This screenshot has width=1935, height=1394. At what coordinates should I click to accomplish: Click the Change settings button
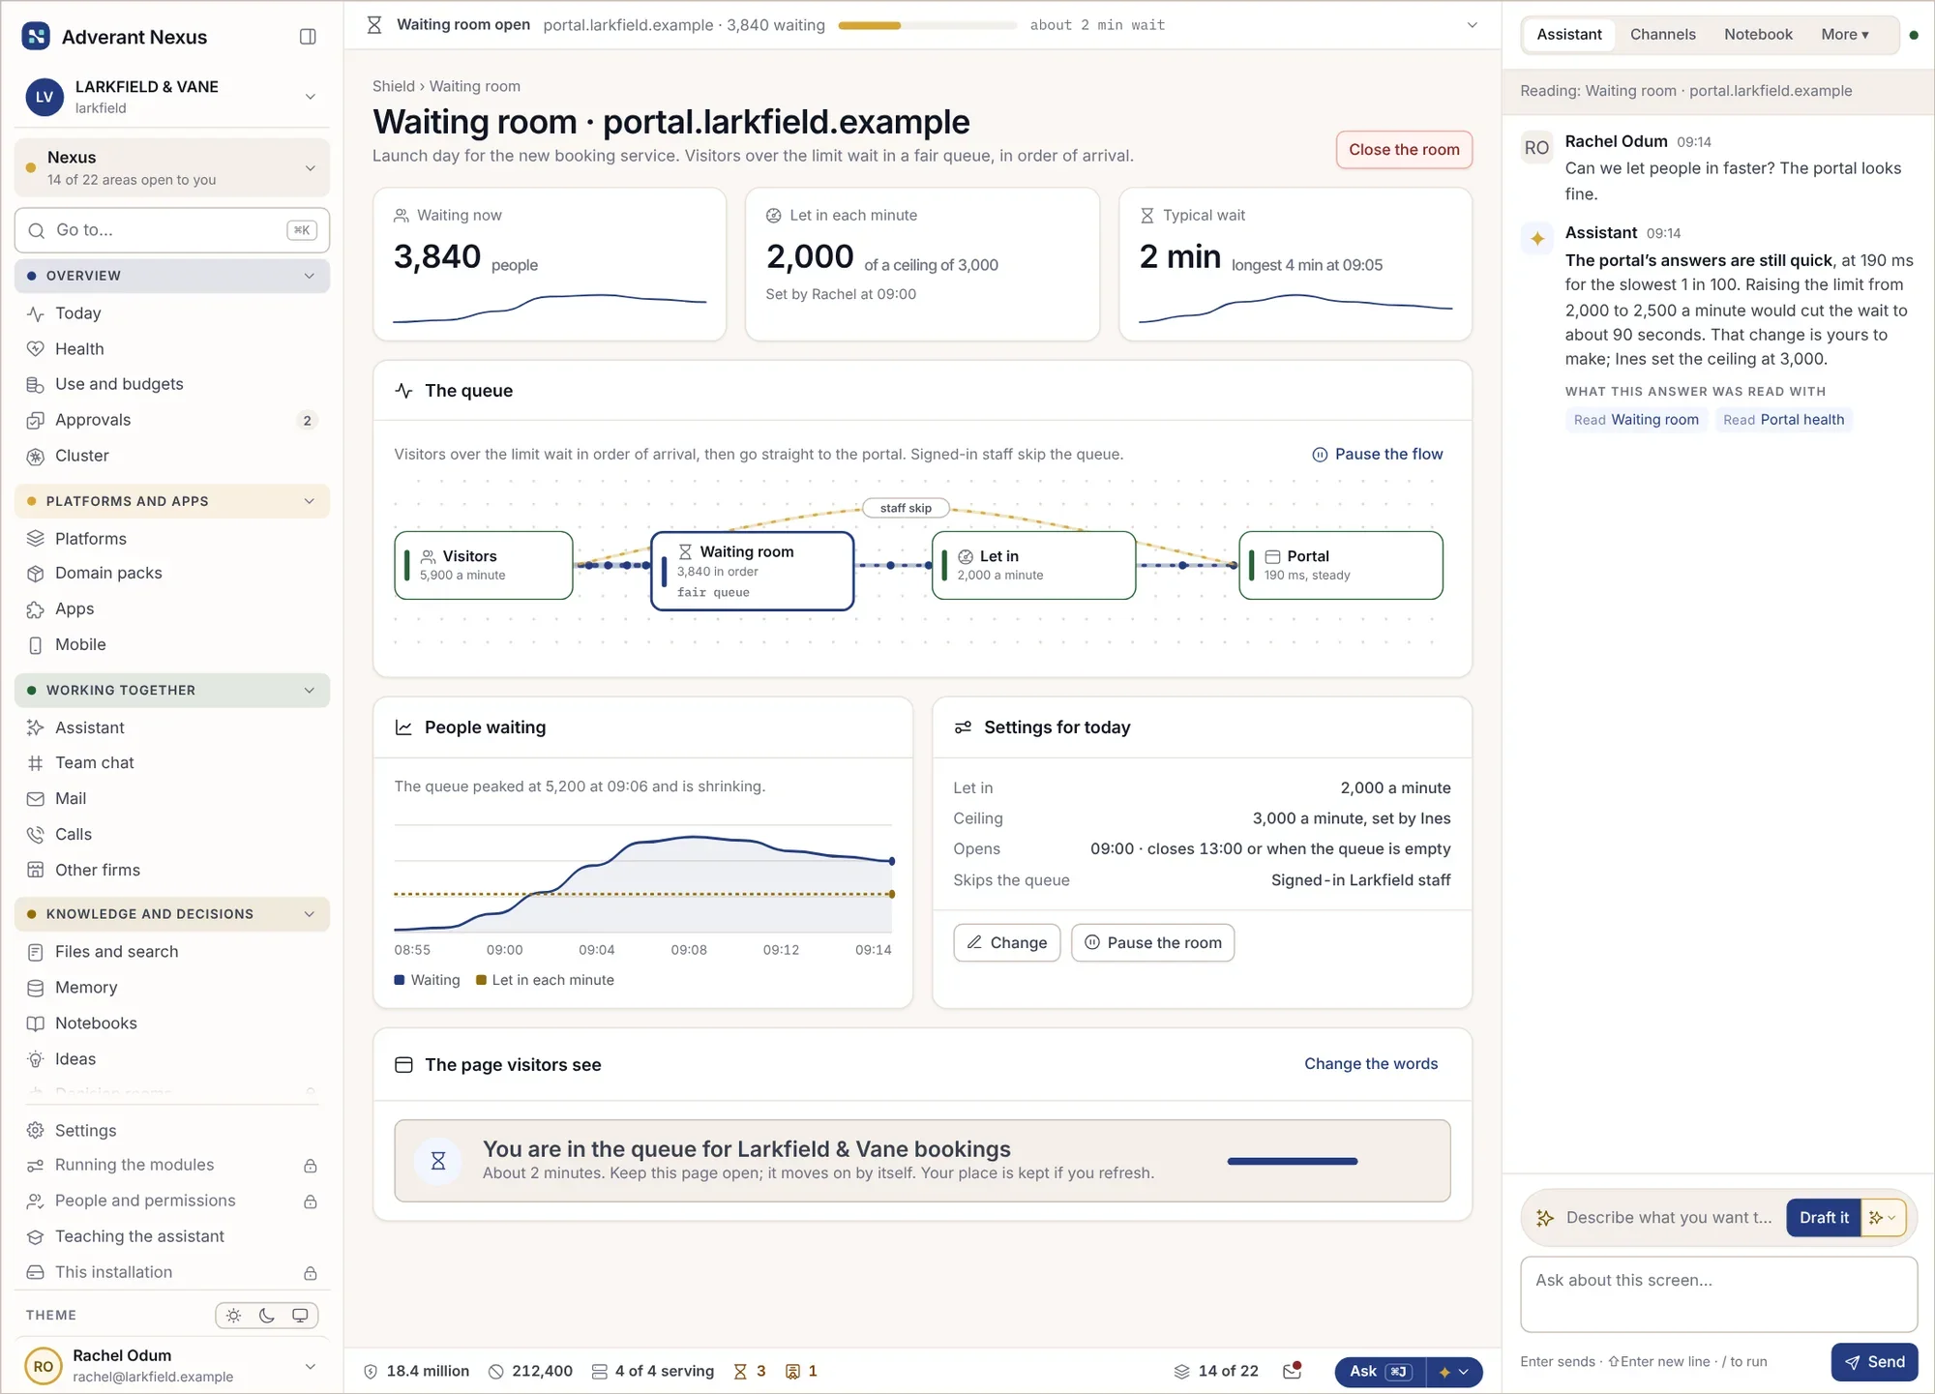(x=1007, y=943)
